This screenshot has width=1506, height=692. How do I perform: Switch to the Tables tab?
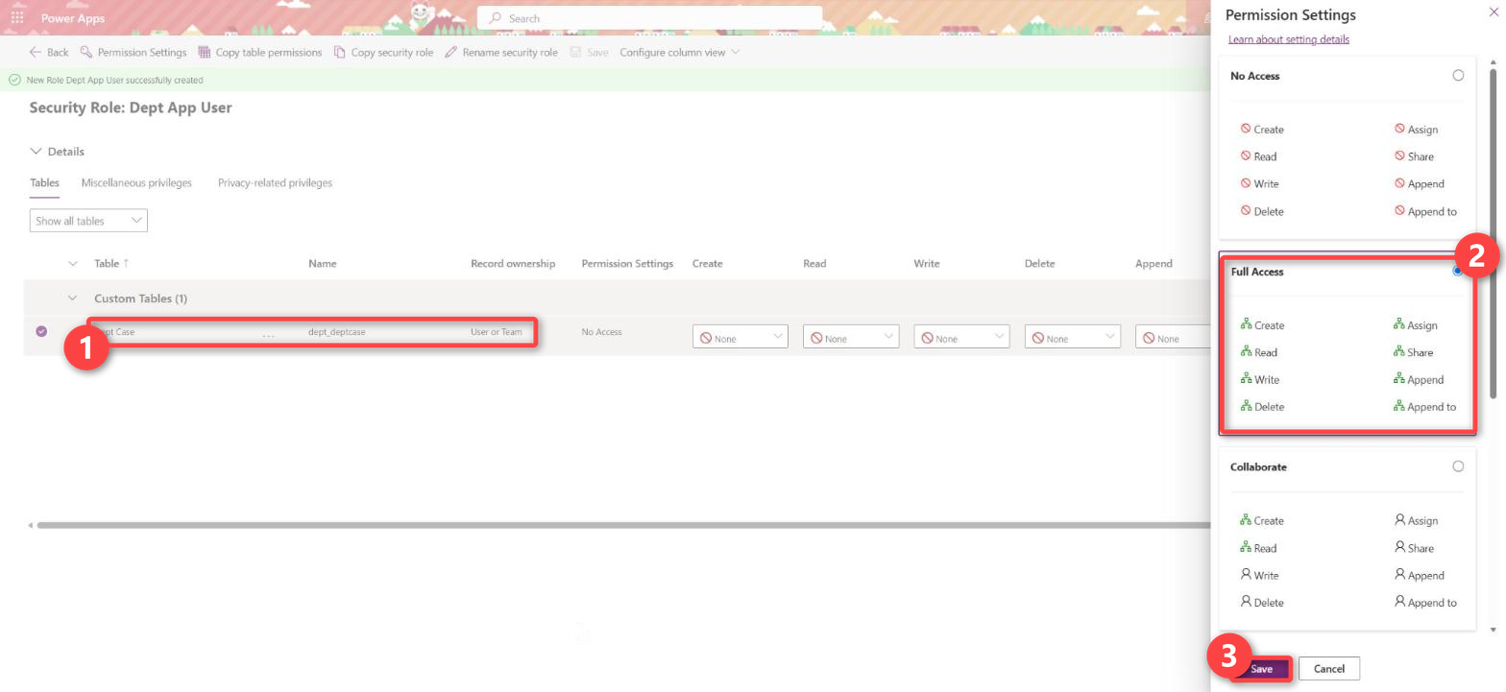(x=44, y=182)
